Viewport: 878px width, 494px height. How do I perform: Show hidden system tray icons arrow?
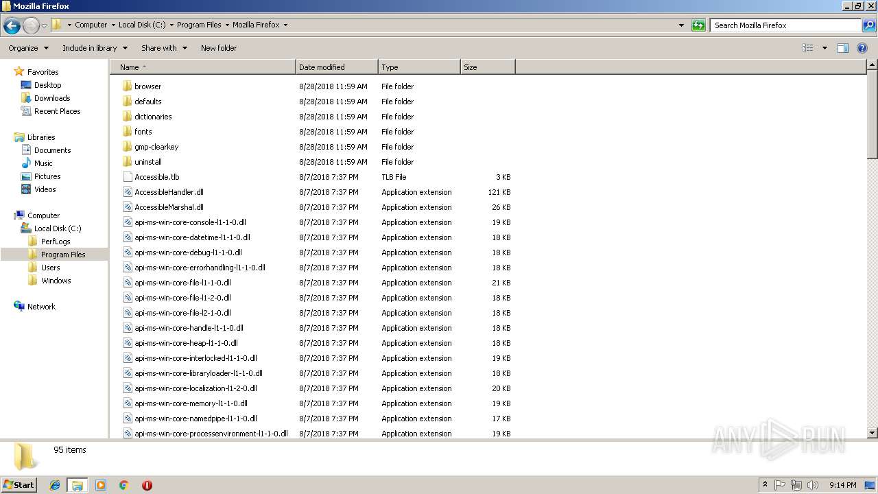pyautogui.click(x=765, y=484)
